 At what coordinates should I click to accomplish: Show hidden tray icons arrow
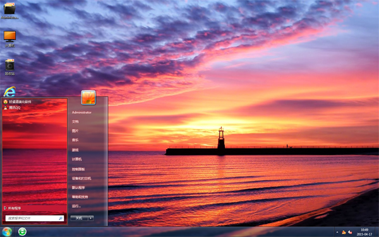tap(337, 233)
